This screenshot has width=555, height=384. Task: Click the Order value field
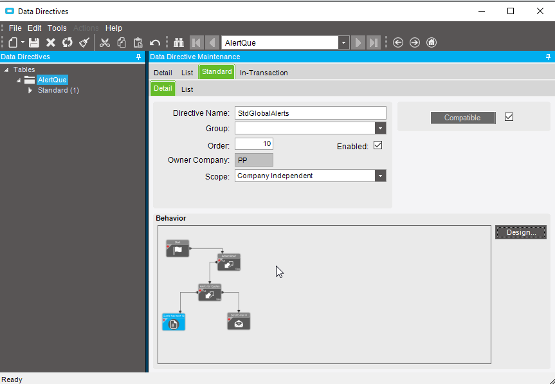pyautogui.click(x=254, y=143)
